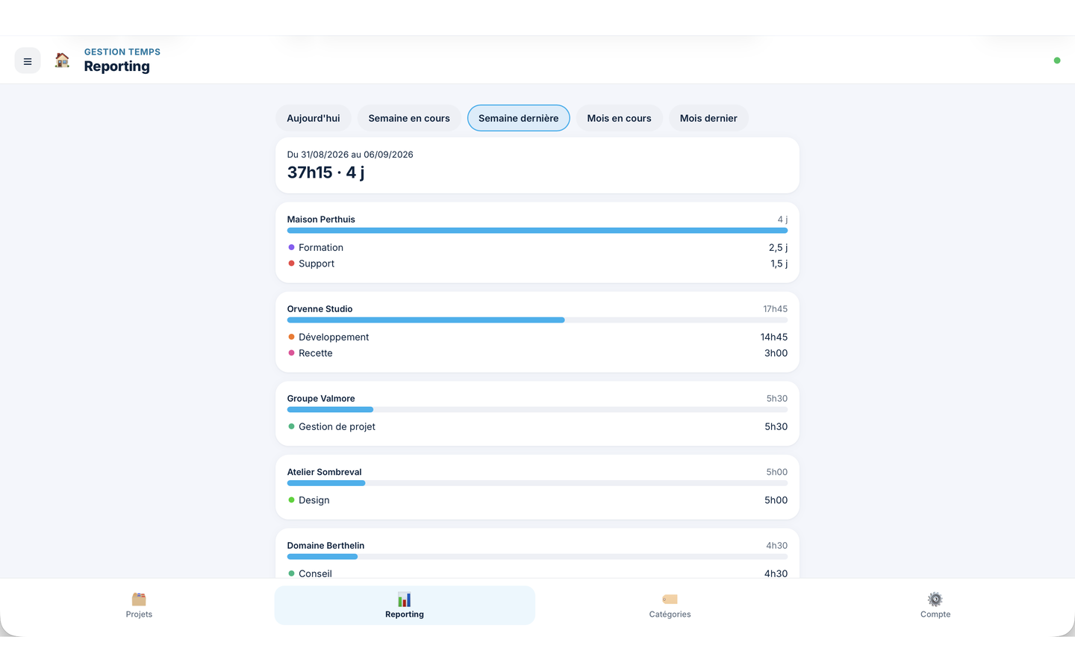Click the Gestion de projet row label

click(x=337, y=427)
